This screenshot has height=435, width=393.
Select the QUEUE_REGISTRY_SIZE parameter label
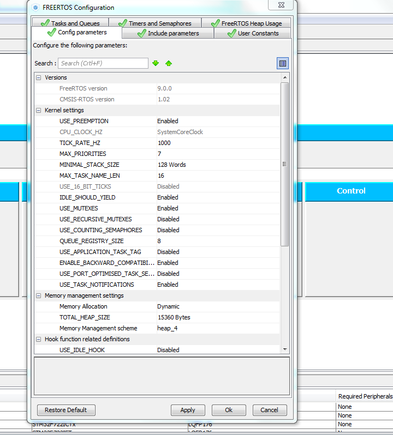(x=91, y=241)
